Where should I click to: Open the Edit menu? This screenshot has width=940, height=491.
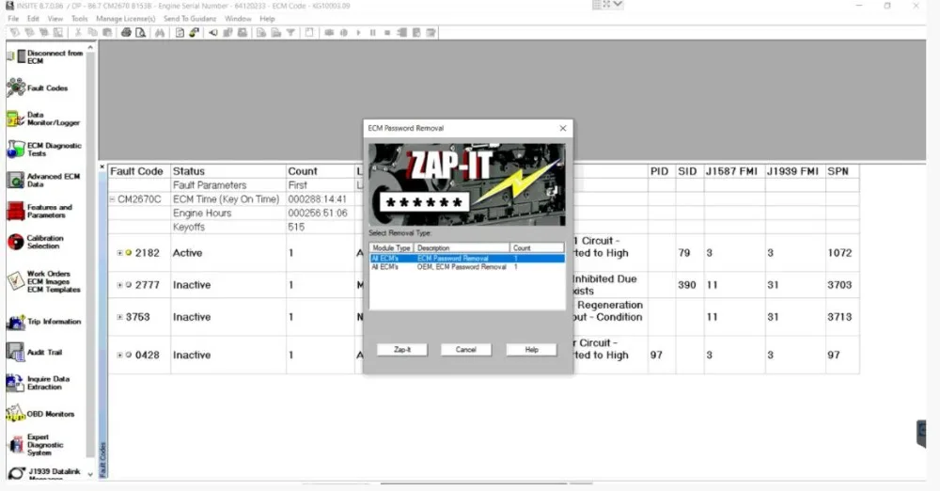(33, 19)
